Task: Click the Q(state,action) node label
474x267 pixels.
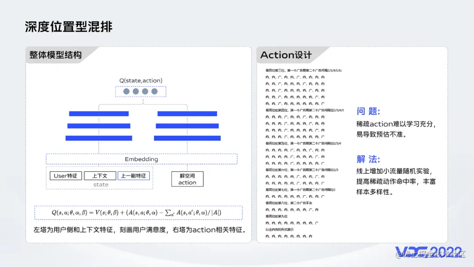Action: 140,80
